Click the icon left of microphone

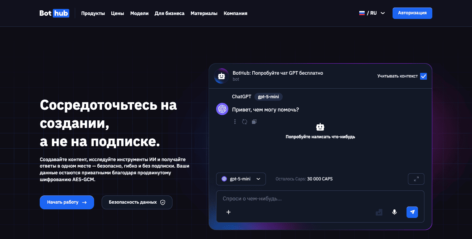coord(379,212)
